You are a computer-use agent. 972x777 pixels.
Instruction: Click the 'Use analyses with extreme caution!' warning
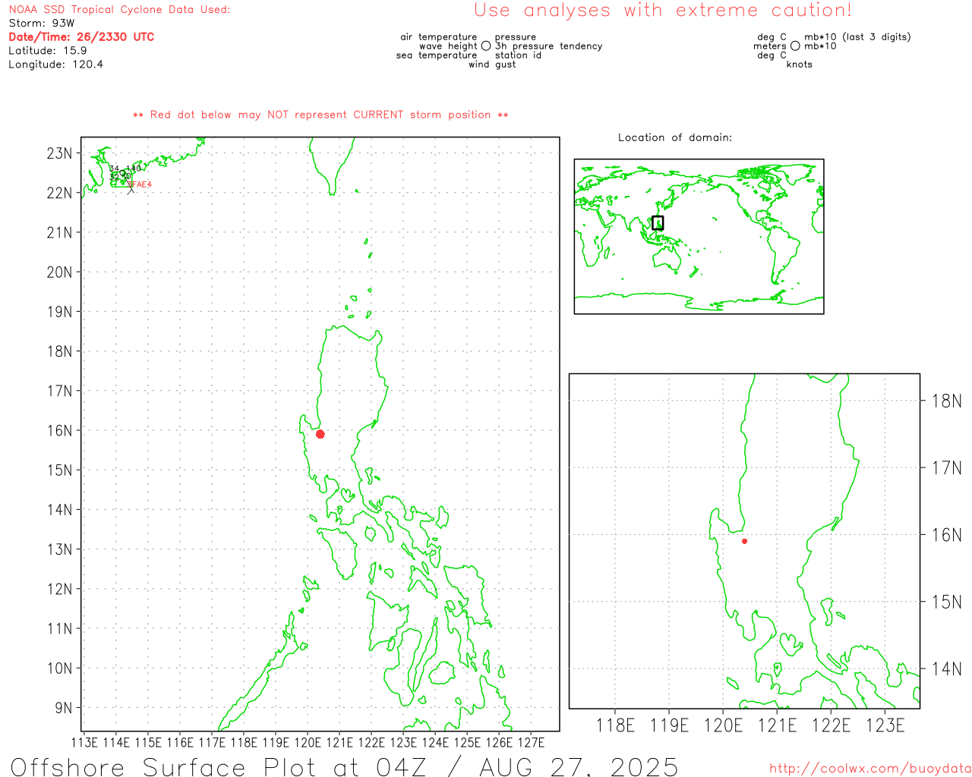coord(663,11)
